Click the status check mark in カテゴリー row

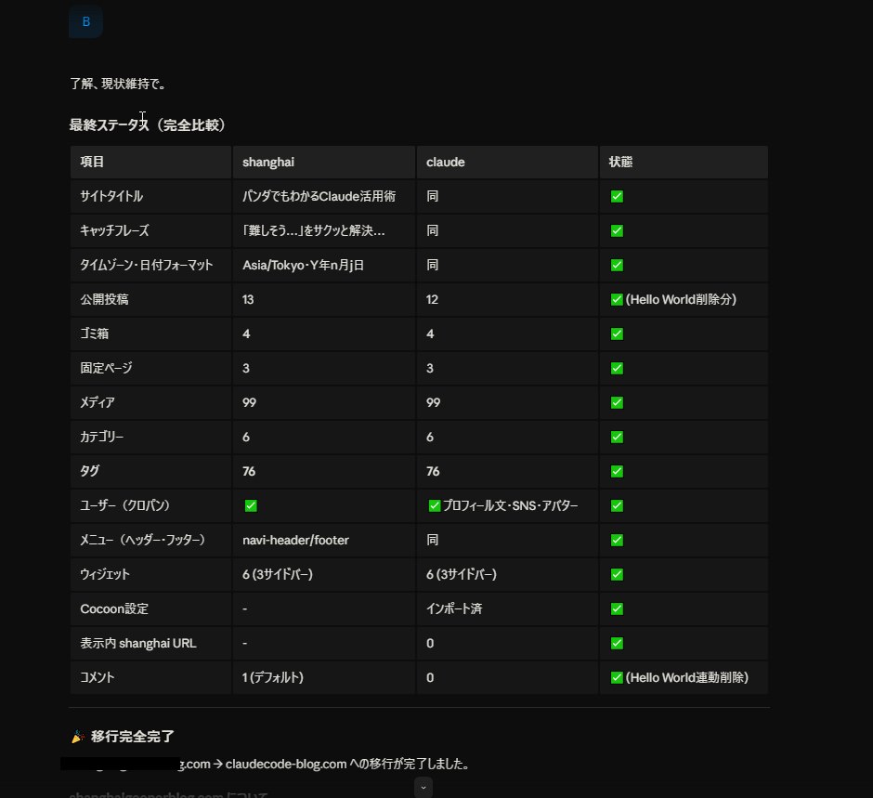click(x=617, y=438)
